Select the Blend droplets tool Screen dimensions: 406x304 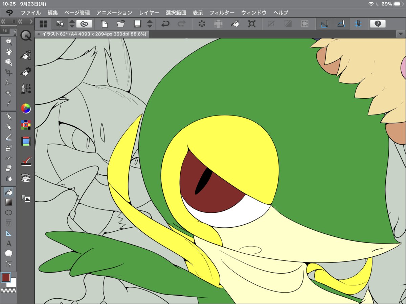9,178
